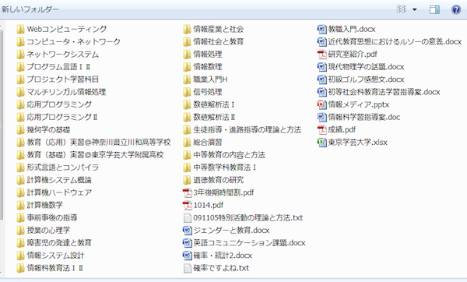Click the PDF icon of 3年後期時間割.pdf
The image size is (467, 282).
[187, 192]
